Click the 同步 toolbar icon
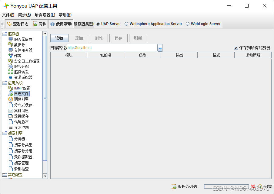Image resolution: width=274 pixels, height=194 pixels. pyautogui.click(x=35, y=24)
